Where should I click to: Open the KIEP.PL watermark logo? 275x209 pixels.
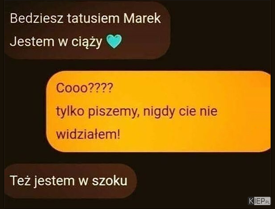[259, 201]
